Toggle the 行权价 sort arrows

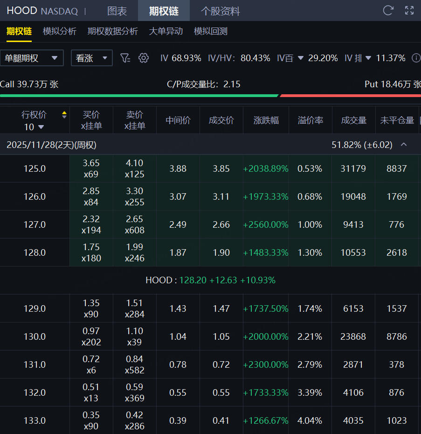coord(64,115)
